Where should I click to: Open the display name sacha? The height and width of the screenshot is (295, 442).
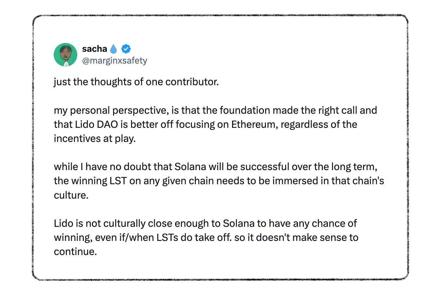(95, 49)
